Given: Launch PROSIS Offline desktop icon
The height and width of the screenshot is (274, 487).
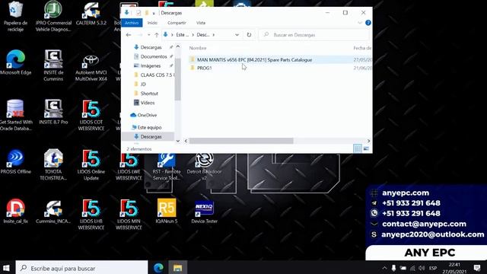Looking at the screenshot, I should tap(15, 161).
